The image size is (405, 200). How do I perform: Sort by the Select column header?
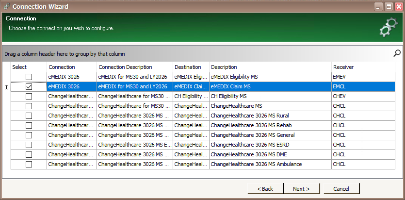click(x=29, y=67)
